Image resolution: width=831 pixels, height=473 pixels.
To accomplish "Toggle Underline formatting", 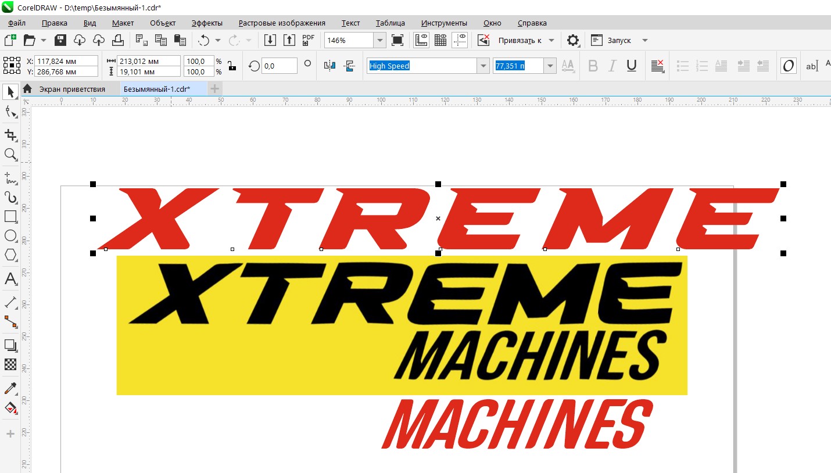I will pos(632,66).
